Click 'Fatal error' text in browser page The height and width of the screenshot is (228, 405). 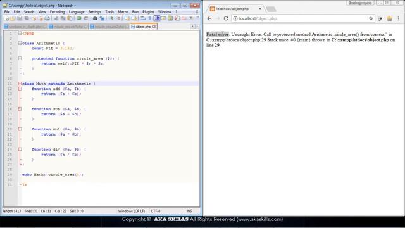(218, 34)
